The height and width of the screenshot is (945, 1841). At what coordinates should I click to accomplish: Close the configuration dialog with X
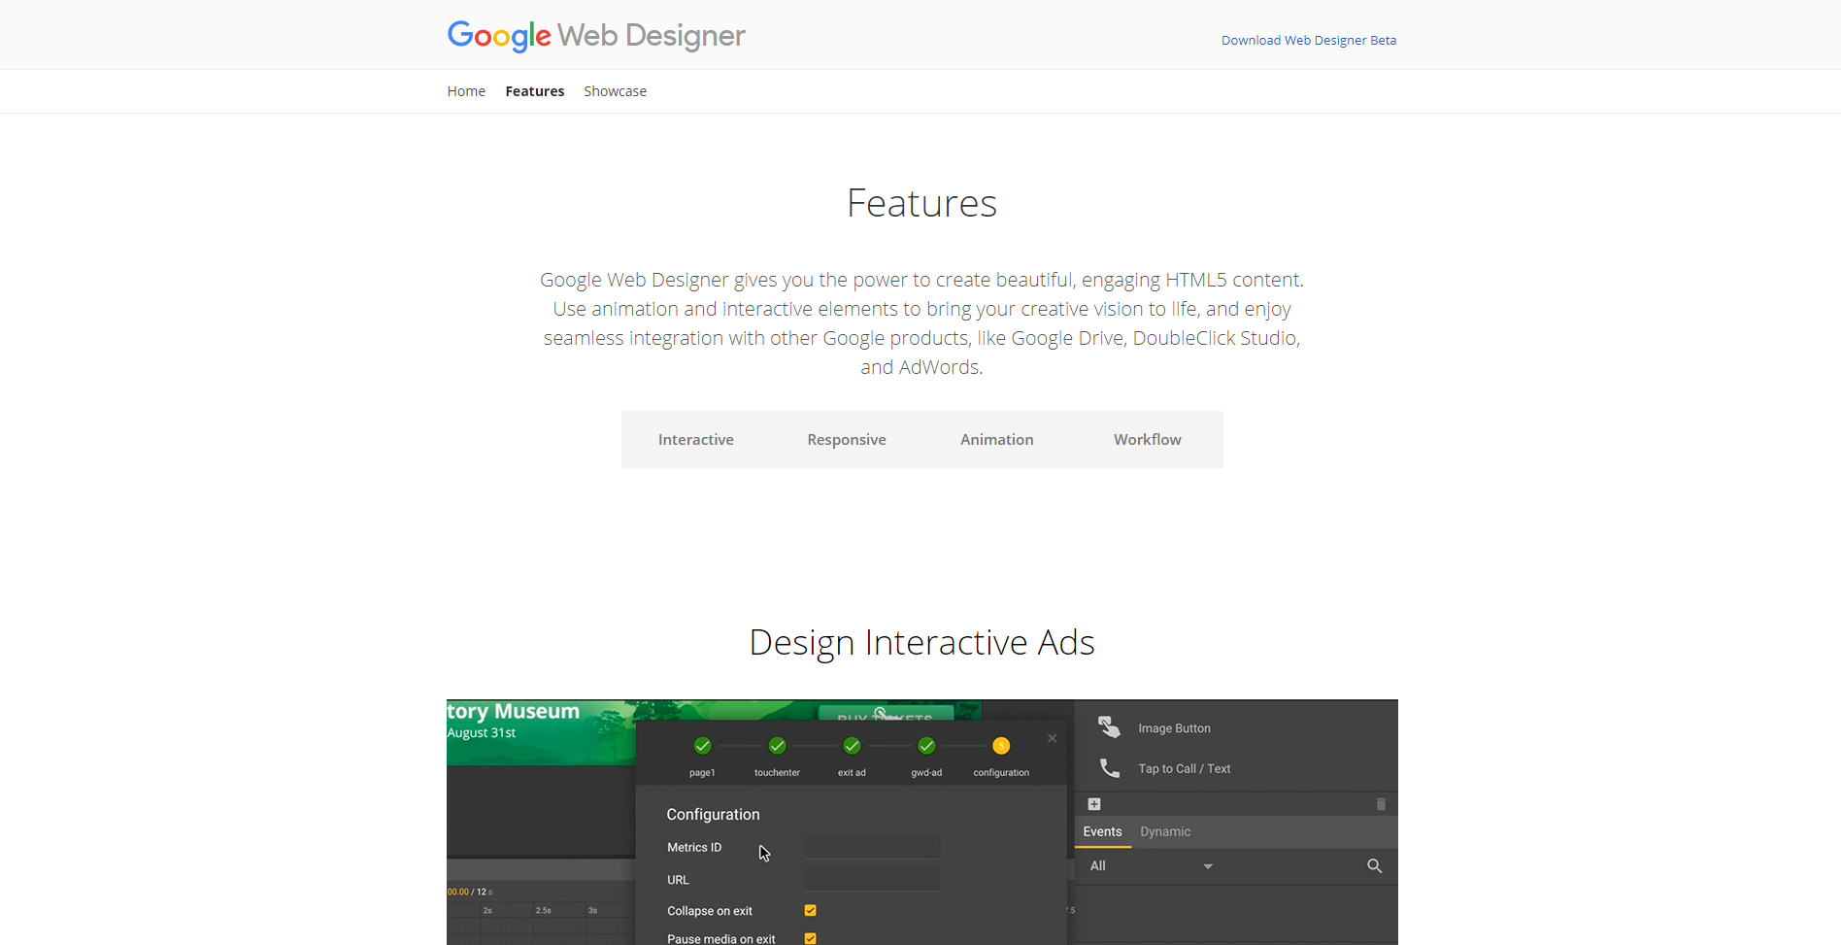(x=1052, y=738)
